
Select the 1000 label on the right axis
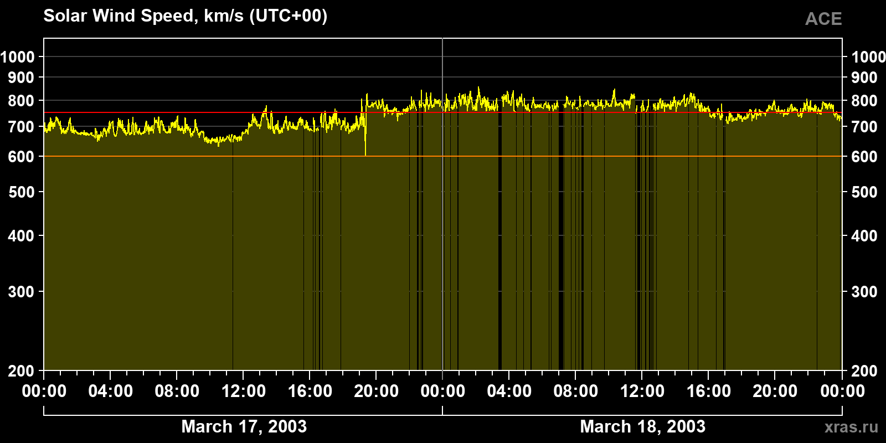click(868, 56)
